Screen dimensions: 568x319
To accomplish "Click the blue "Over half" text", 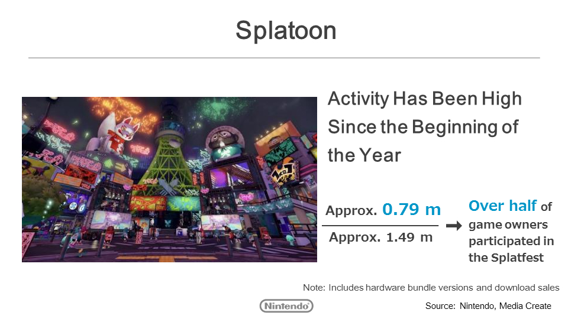I will point(502,206).
